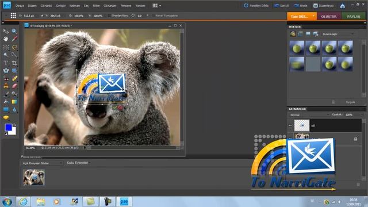Open the Bulanıklaştır effects dropdown
Viewport: 368px width, 207px height.
[338, 34]
